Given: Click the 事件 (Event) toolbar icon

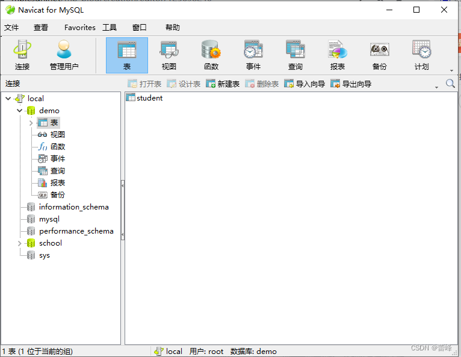Looking at the screenshot, I should click(x=253, y=55).
